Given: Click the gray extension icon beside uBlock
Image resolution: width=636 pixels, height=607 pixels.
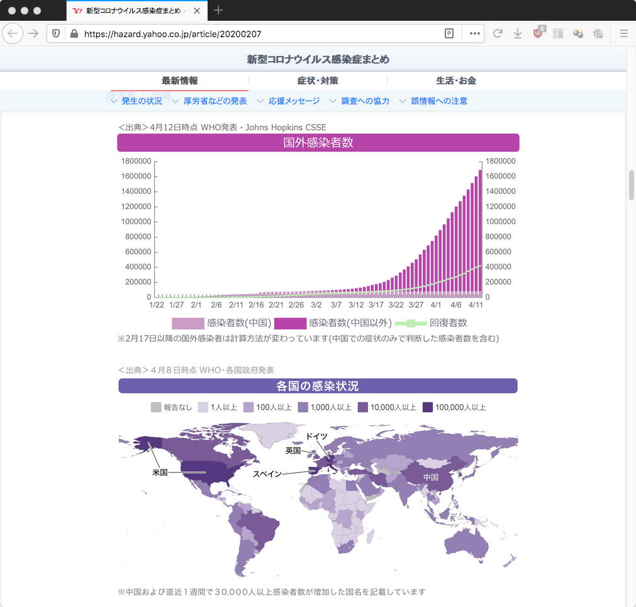Looking at the screenshot, I should click(x=558, y=33).
